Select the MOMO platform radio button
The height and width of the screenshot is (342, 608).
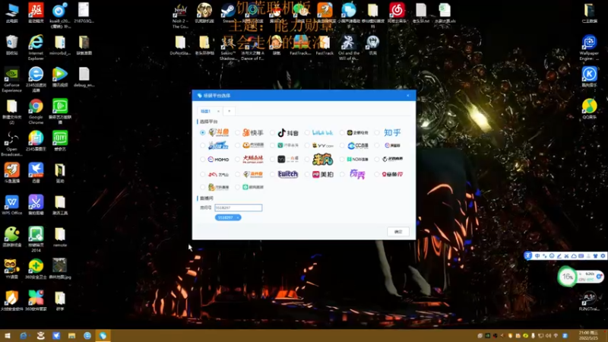202,160
